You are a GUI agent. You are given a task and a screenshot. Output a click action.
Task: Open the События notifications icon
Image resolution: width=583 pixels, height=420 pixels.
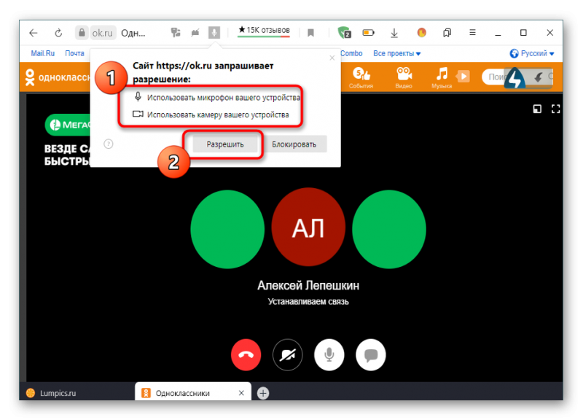point(361,77)
